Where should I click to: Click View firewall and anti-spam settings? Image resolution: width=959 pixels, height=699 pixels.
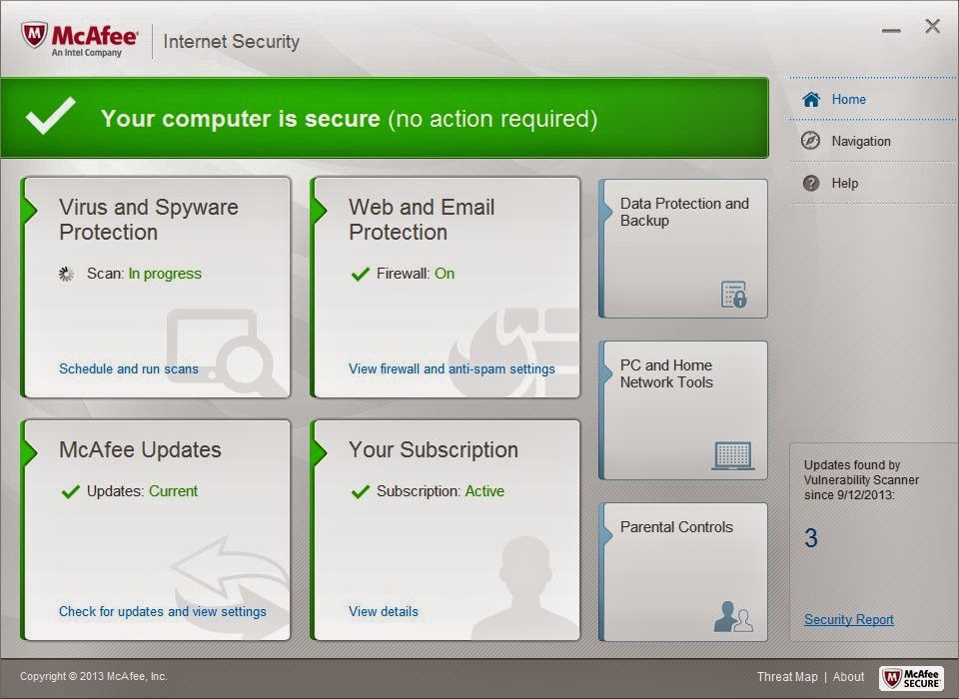click(451, 368)
